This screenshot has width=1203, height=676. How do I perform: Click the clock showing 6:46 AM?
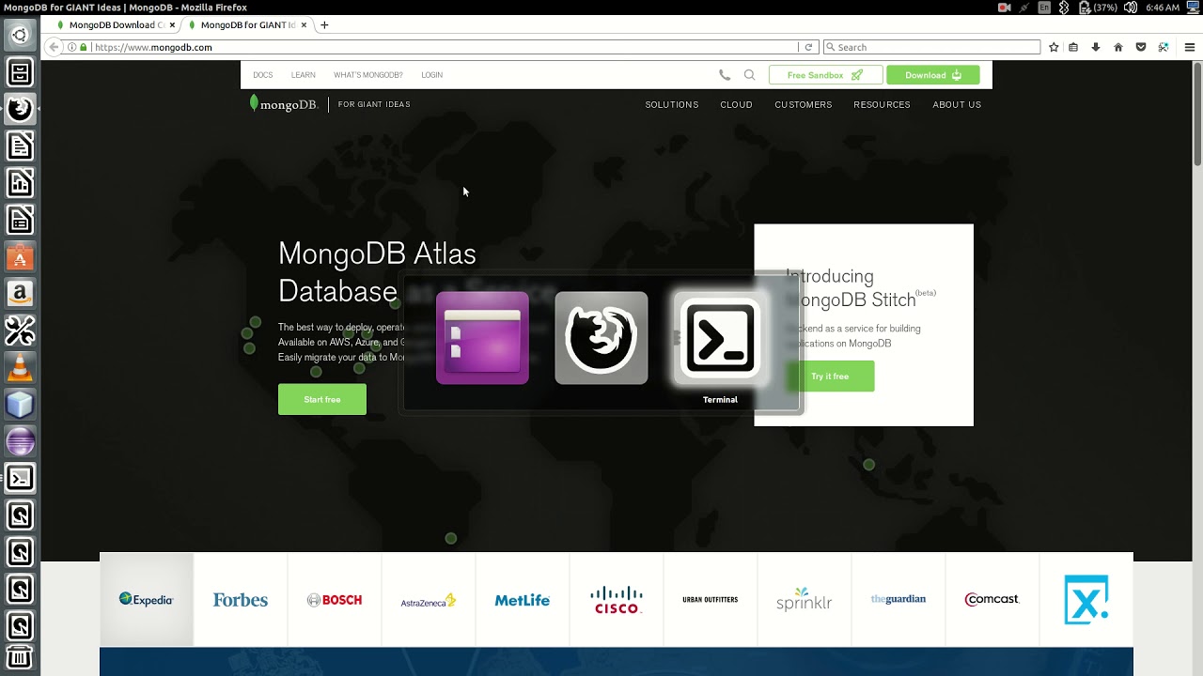pos(1163,8)
